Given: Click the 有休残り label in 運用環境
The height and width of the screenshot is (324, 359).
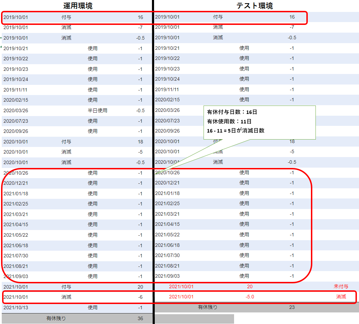Looking at the screenshot, I should (56, 319).
